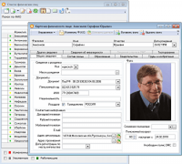Click the person photo thumbnail
Screen dimensions: 182x164
click(151, 92)
